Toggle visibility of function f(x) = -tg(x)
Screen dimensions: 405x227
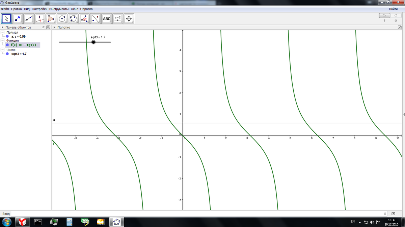point(7,45)
